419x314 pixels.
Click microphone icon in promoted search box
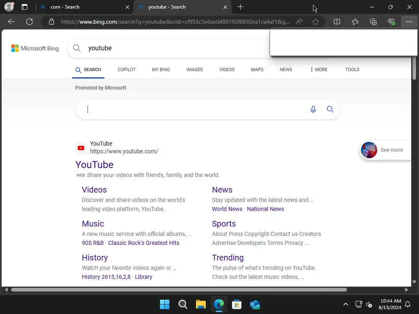click(313, 109)
